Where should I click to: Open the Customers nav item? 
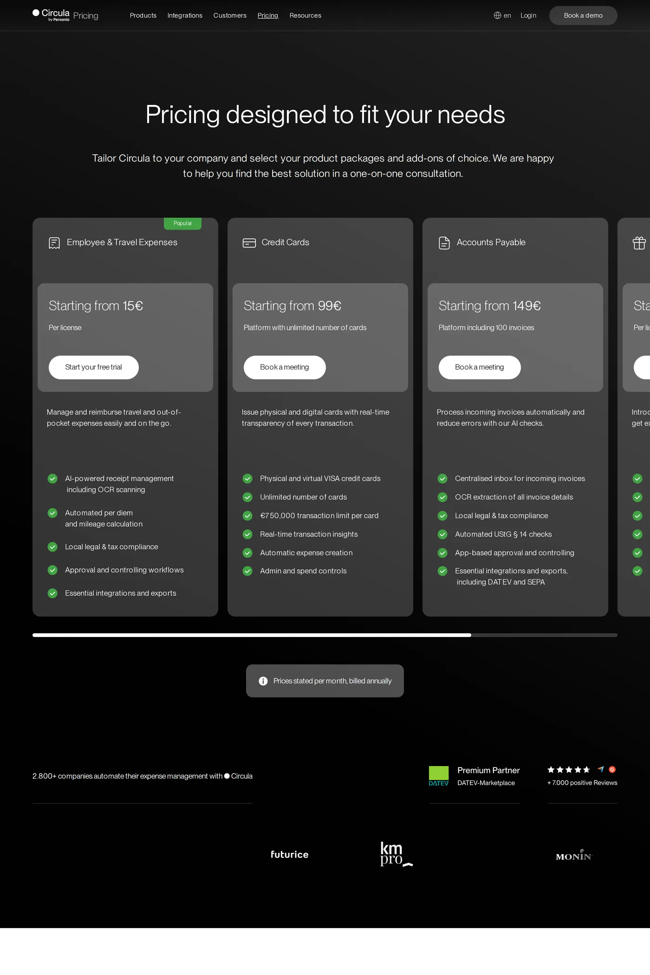[230, 15]
